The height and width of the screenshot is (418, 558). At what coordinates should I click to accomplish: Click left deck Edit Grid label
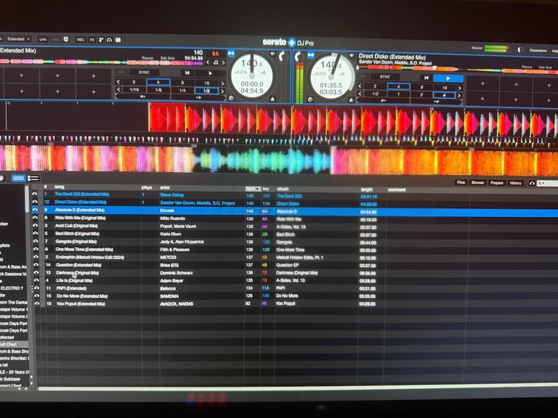168,58
